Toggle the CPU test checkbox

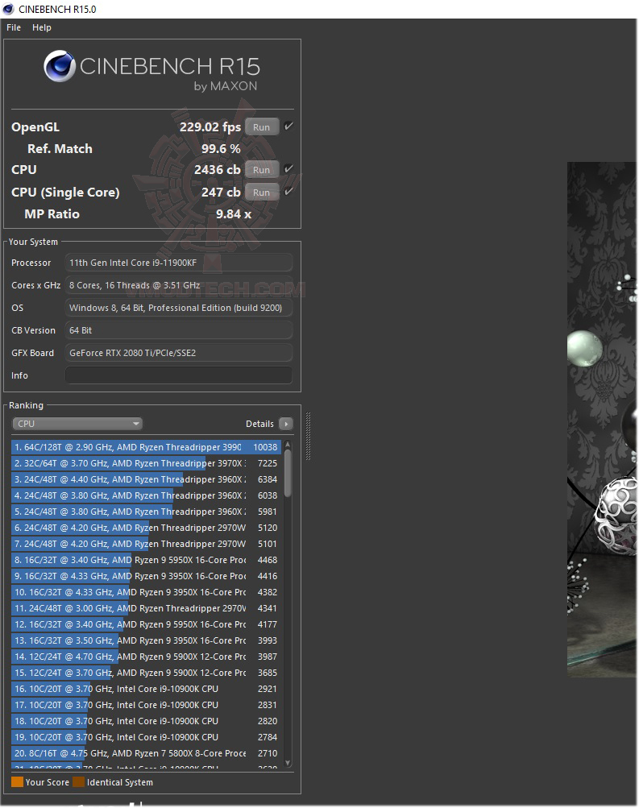pyautogui.click(x=288, y=168)
